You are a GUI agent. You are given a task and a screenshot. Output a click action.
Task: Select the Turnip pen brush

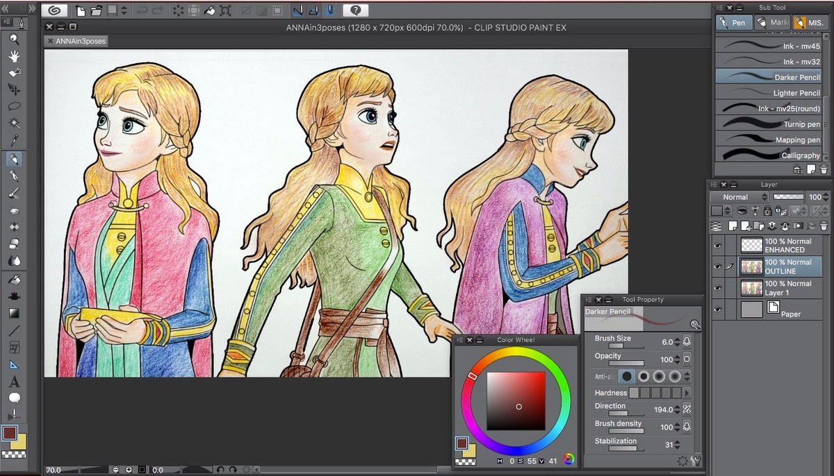pos(769,124)
